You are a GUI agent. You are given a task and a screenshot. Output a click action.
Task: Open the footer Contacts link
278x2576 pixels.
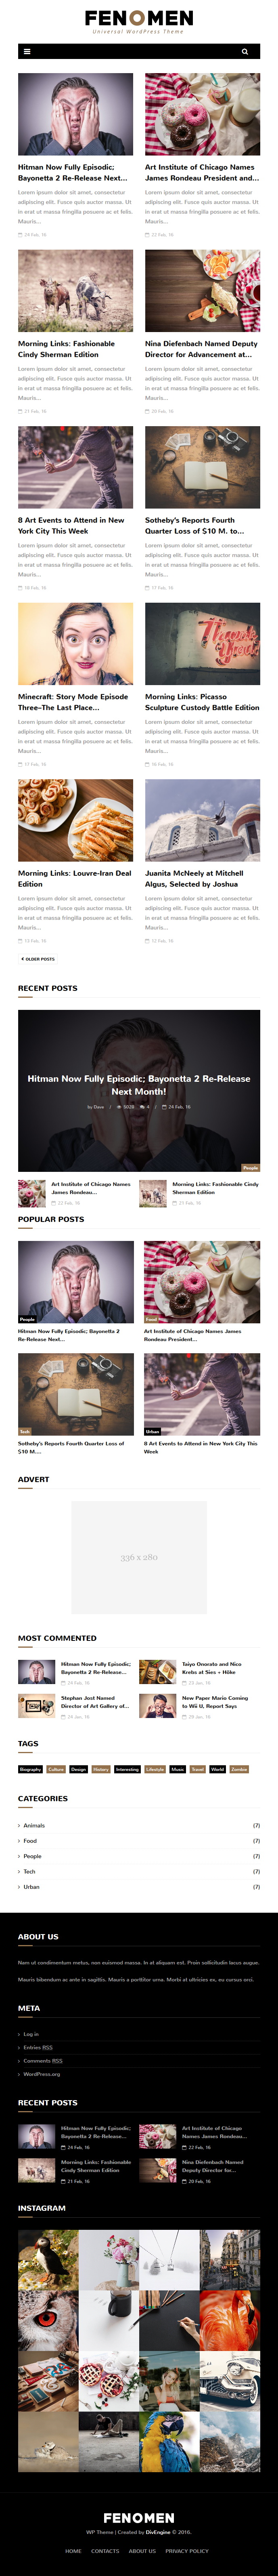pyautogui.click(x=105, y=2550)
